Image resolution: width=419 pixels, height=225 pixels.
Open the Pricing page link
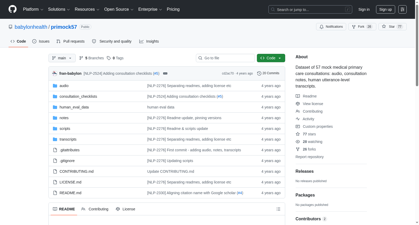(173, 9)
